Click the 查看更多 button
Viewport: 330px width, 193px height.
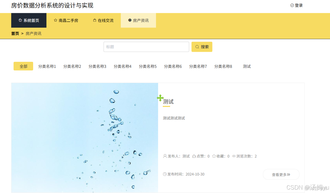(x=281, y=174)
